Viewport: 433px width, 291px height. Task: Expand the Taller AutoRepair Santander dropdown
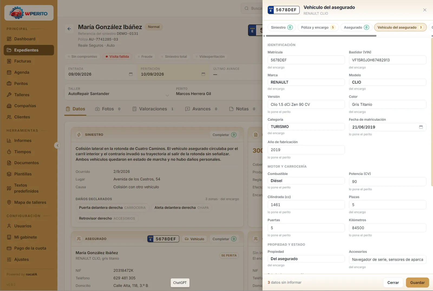click(x=167, y=95)
